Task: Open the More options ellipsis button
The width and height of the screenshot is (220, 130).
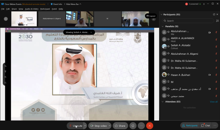Action: pyautogui.click(x=141, y=126)
